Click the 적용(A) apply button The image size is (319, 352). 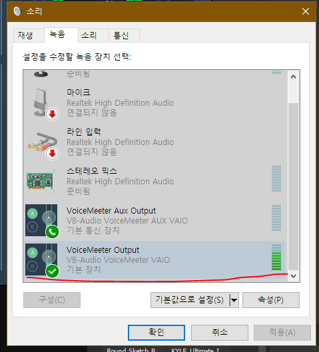pos(282,333)
